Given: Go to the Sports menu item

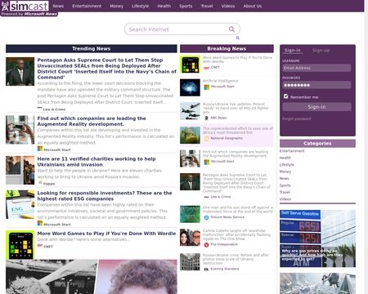Looking at the screenshot, I should point(186,6).
